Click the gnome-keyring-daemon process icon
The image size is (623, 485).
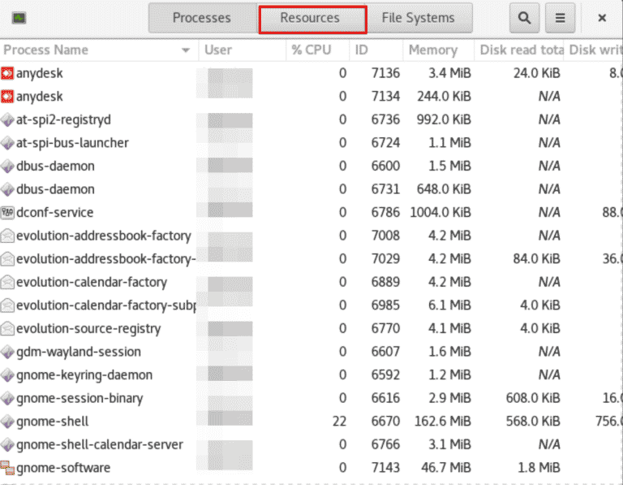coord(7,375)
